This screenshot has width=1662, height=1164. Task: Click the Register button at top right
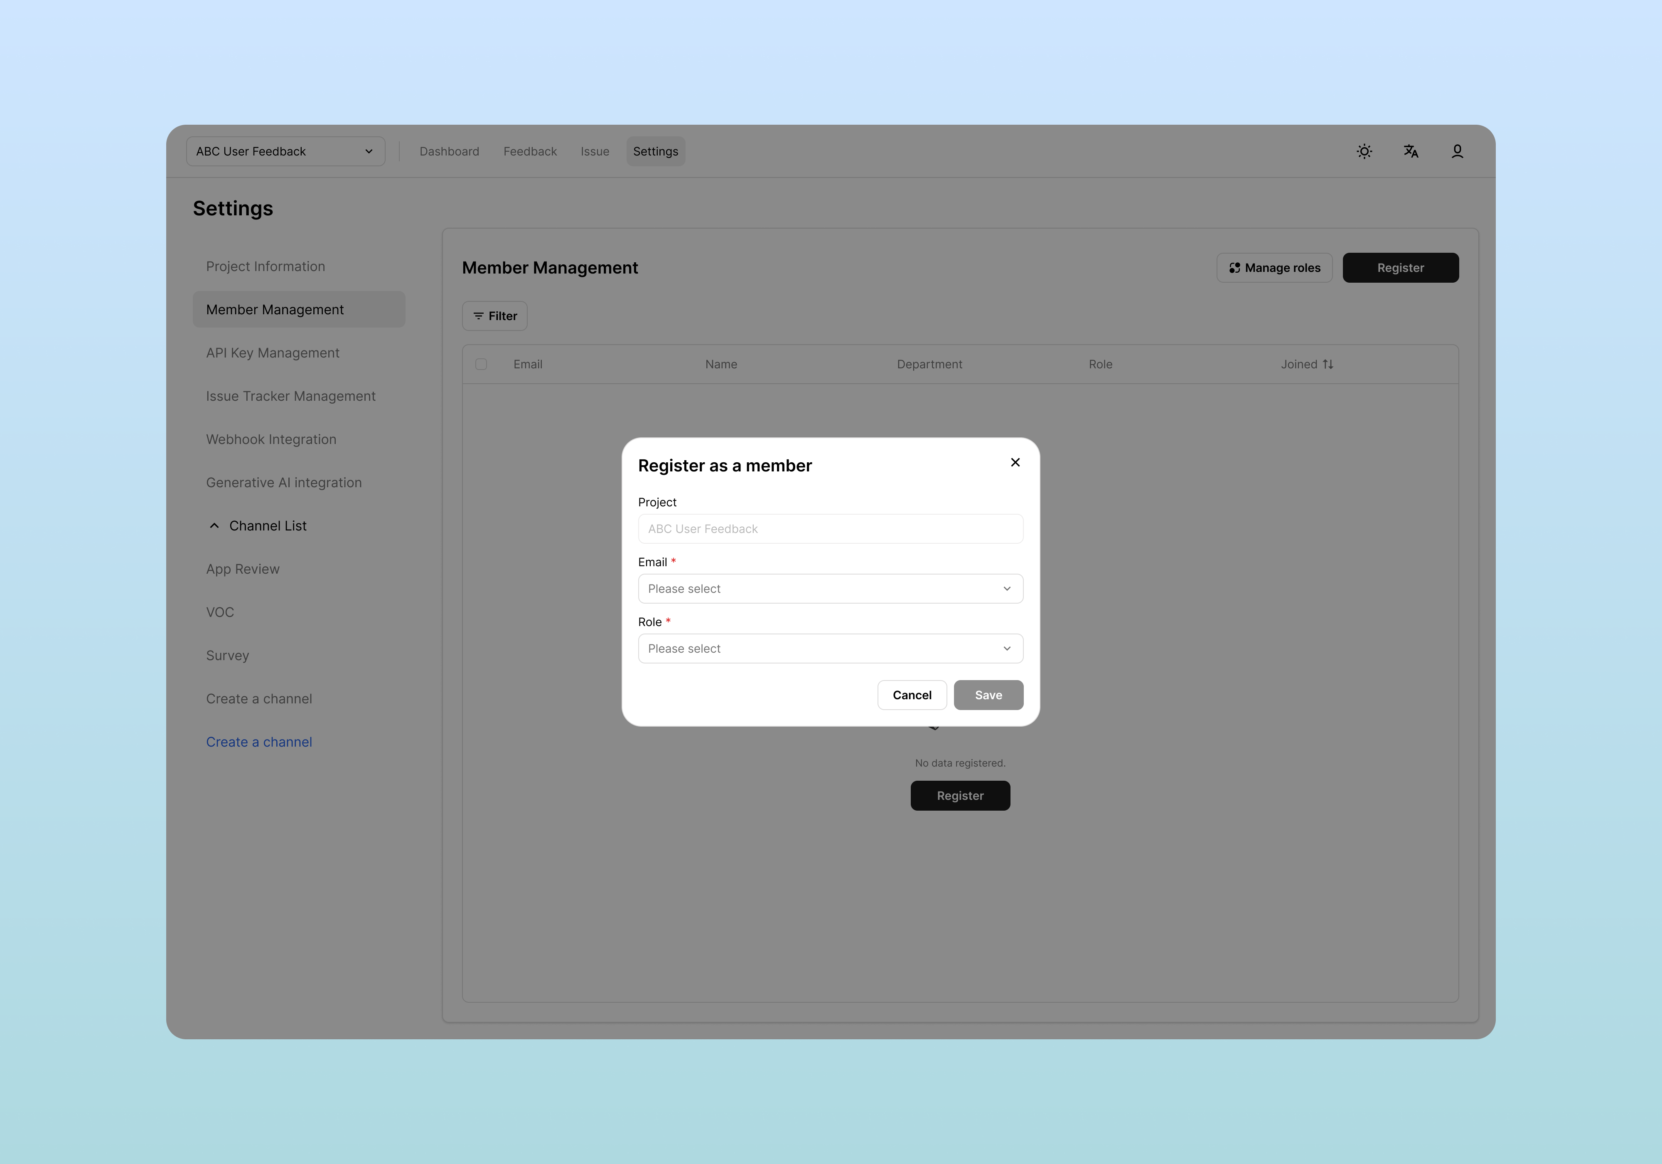pos(1400,267)
